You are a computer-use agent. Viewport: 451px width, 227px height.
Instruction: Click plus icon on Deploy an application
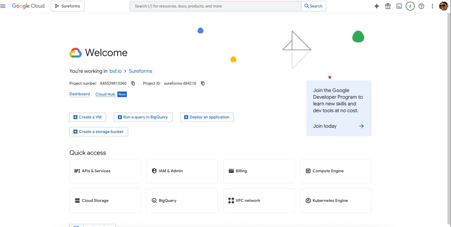click(x=186, y=117)
